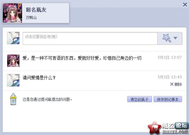Viewport: 189px width, 135px height.
Task: Click the girl avatar beside love reply
Action: point(13,61)
